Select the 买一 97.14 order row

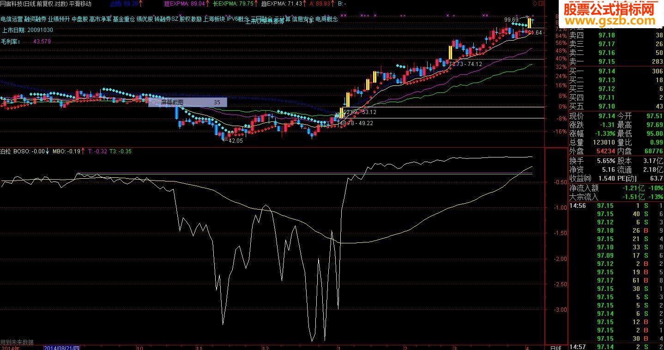pyautogui.click(x=616, y=71)
